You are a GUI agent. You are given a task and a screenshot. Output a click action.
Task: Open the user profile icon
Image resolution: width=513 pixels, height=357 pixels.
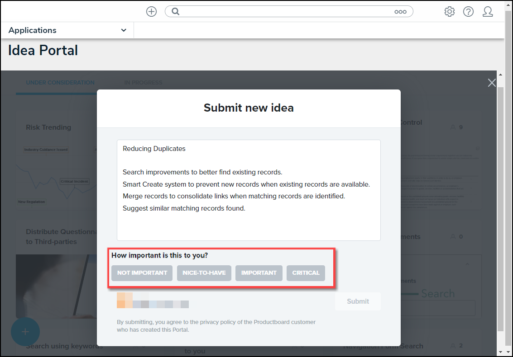coord(488,12)
